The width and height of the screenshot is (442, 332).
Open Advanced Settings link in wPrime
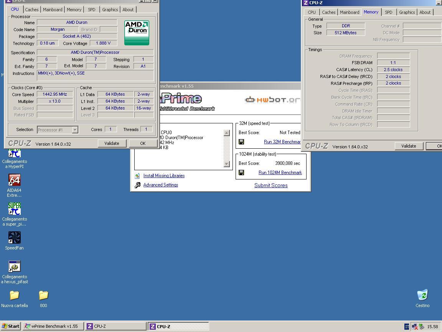pyautogui.click(x=161, y=185)
